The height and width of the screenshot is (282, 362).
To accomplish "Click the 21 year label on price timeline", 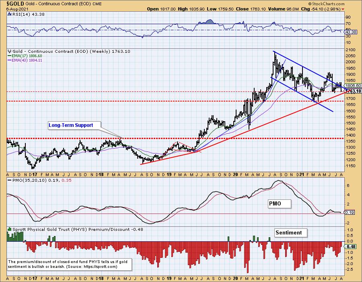I will (x=302, y=174).
